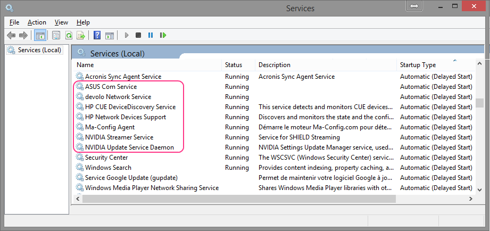Click Running status of Windows Search
The height and width of the screenshot is (231, 490).
click(x=237, y=168)
